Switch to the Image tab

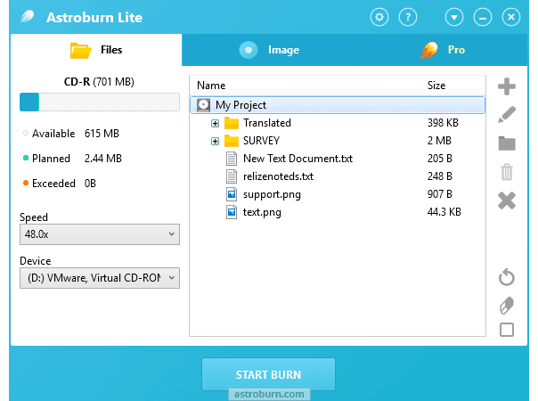pyautogui.click(x=270, y=50)
